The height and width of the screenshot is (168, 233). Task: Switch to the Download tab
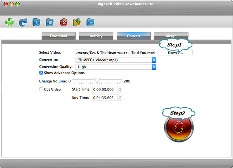pyautogui.click(x=58, y=36)
